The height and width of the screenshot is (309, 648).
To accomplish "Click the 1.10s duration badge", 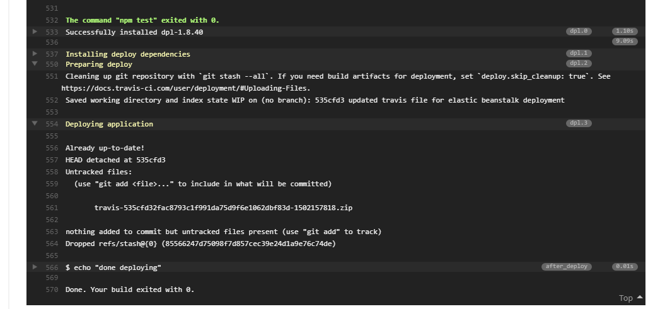I will tap(625, 31).
